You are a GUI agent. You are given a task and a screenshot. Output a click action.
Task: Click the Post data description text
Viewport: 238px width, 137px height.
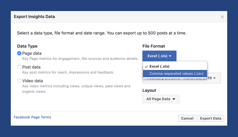coord(68,72)
